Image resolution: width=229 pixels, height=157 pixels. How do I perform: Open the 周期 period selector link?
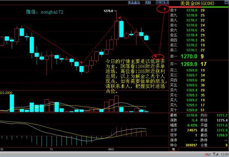click(x=148, y=2)
